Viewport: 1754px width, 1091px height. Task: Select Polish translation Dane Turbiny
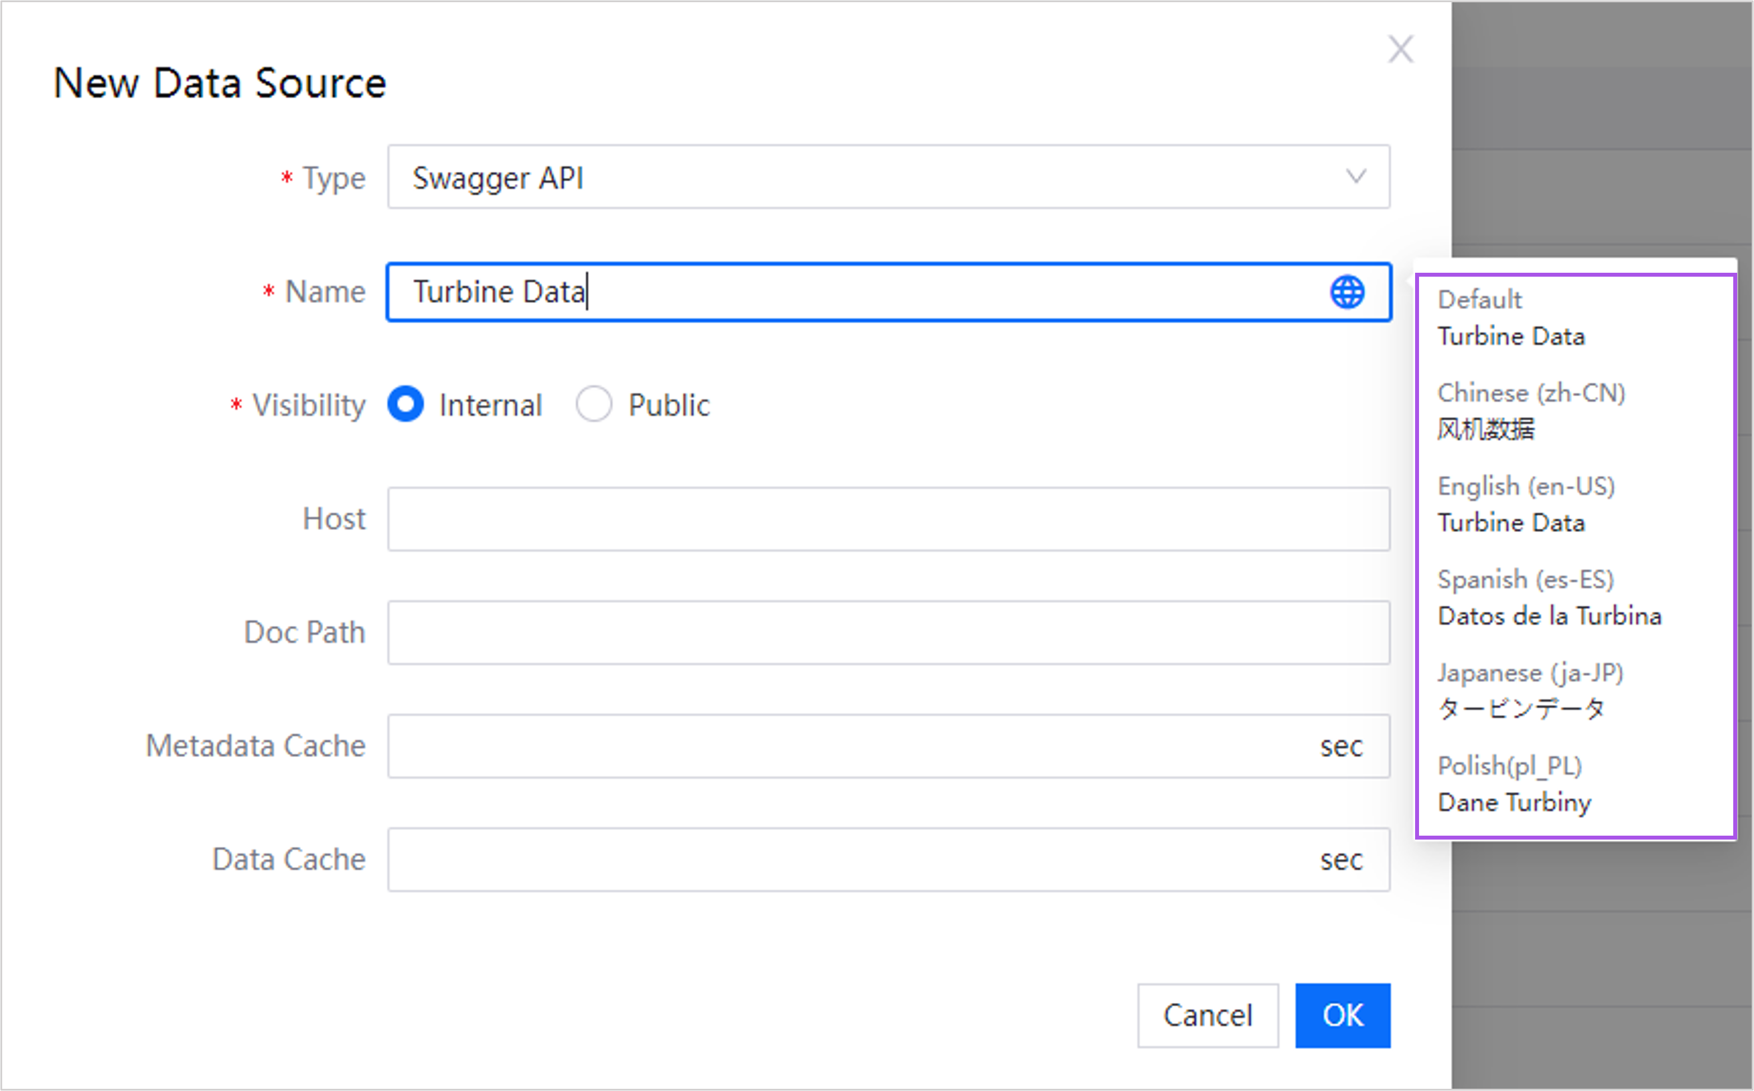pos(1514,801)
